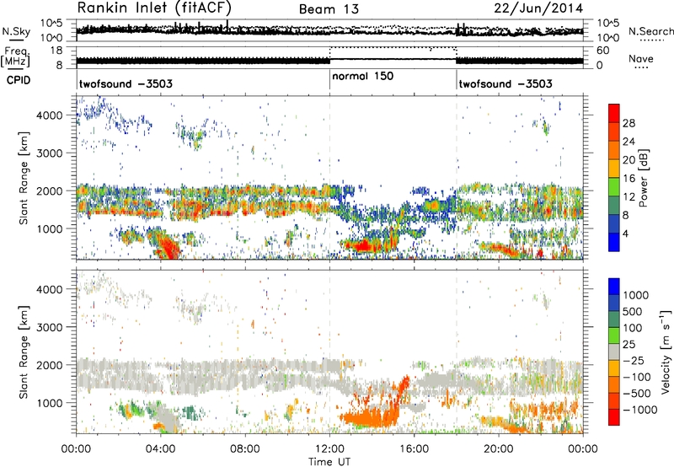This screenshot has width=674, height=467.
Task: Click the "12" power colorbar value
Action: click(x=629, y=197)
